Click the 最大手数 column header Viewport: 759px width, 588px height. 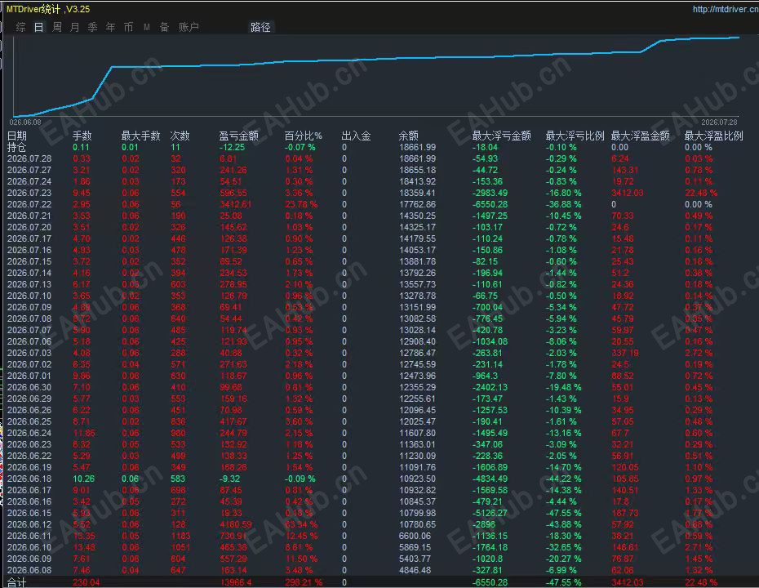(x=140, y=136)
